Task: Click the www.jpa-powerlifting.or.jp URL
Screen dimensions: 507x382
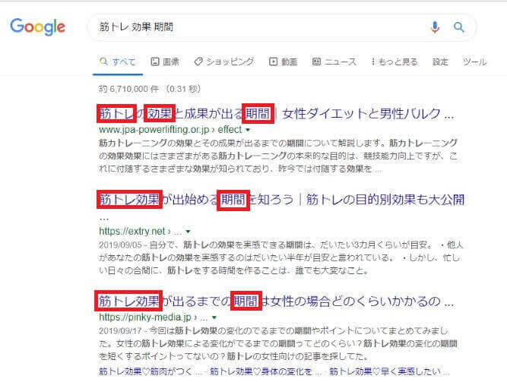Action: click(170, 130)
